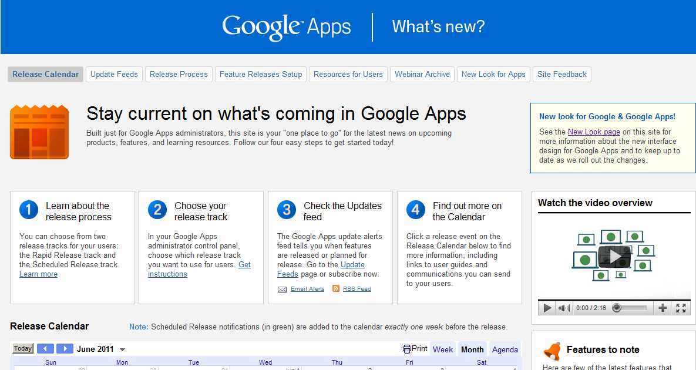Open the Update Feeds tab
The image size is (696, 370).
114,75
